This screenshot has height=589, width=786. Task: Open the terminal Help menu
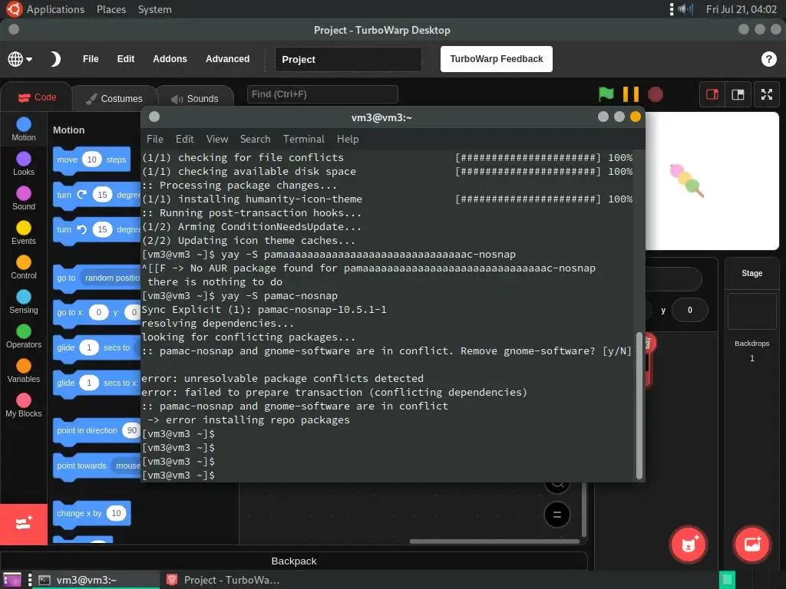point(348,140)
